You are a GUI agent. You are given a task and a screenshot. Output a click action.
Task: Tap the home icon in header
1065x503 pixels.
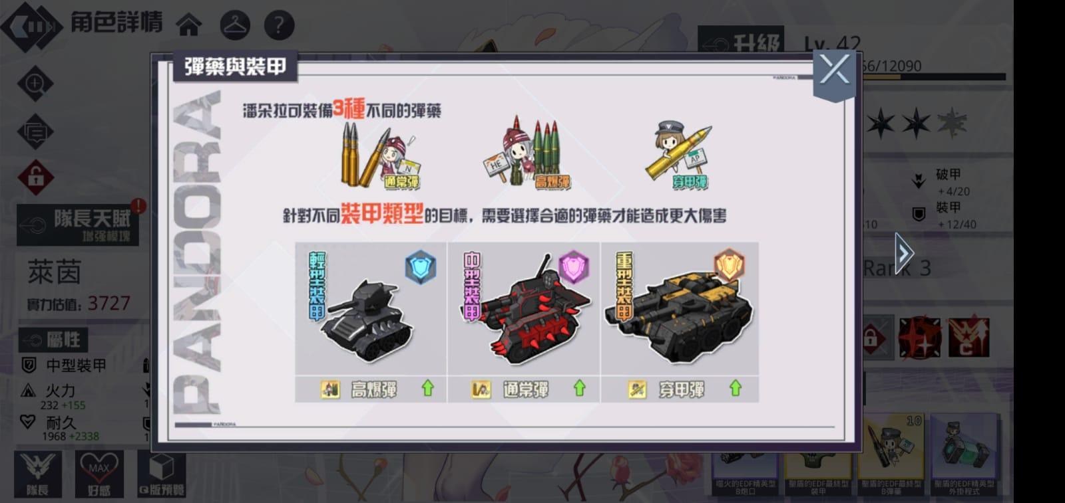[x=189, y=25]
